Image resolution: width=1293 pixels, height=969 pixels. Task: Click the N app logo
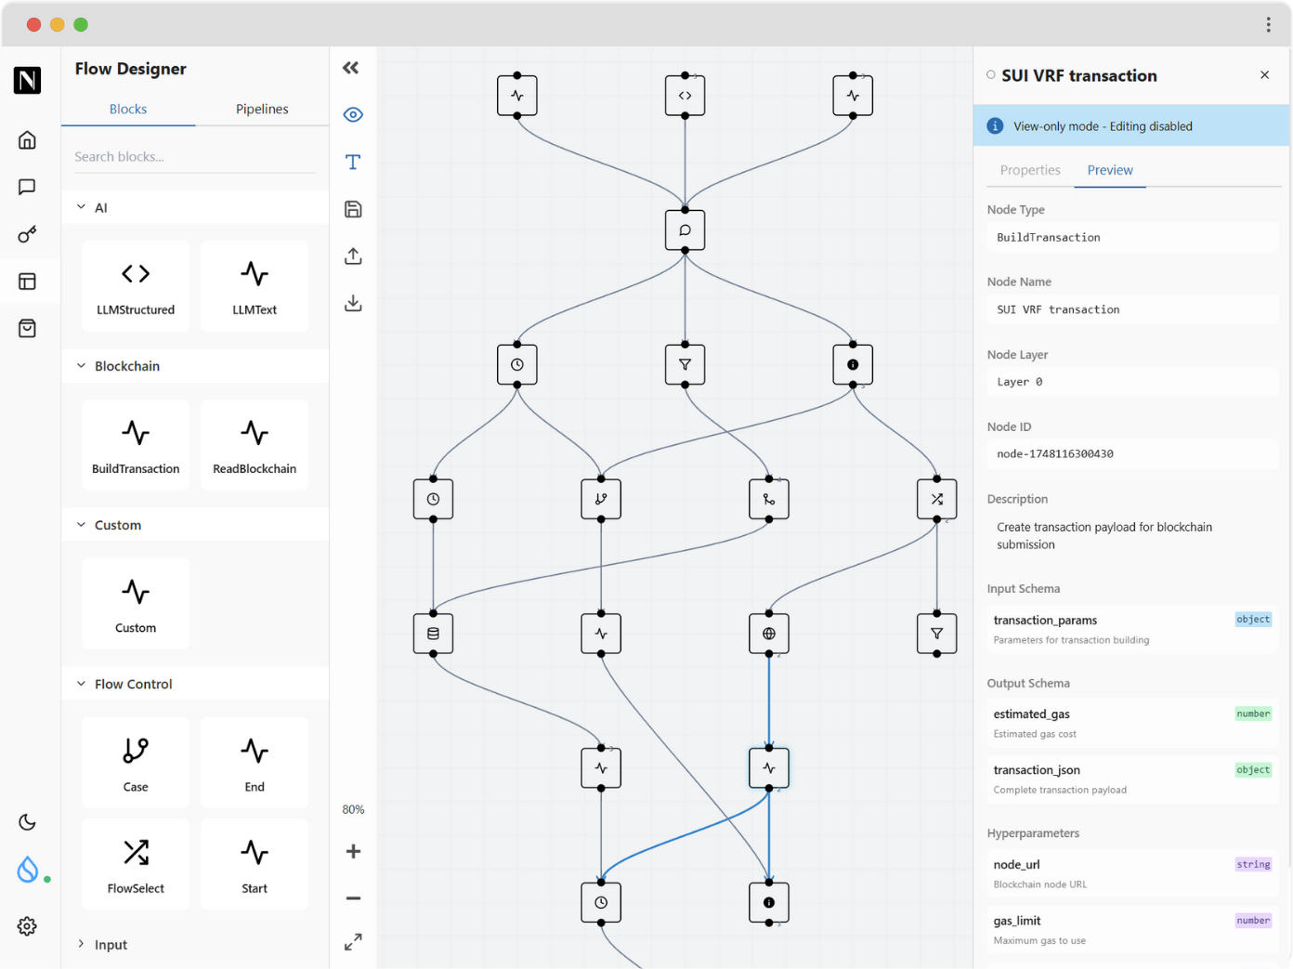tap(27, 80)
